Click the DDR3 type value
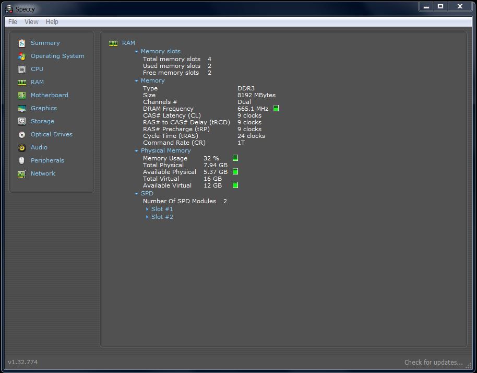This screenshot has width=477, height=373. click(246, 88)
